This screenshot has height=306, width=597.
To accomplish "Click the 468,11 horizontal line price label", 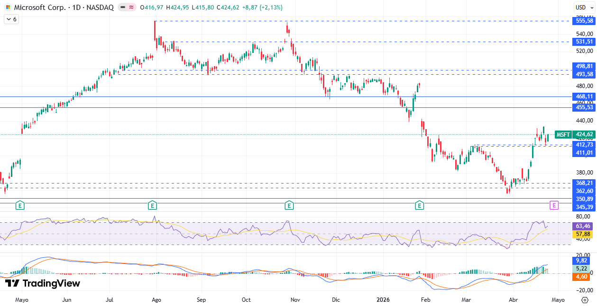I will pyautogui.click(x=584, y=96).
